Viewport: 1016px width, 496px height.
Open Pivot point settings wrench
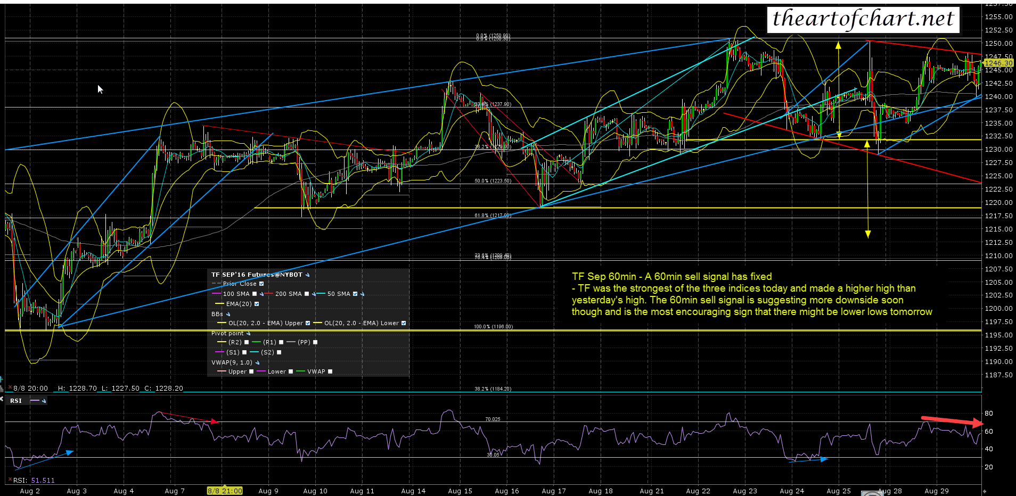click(248, 334)
